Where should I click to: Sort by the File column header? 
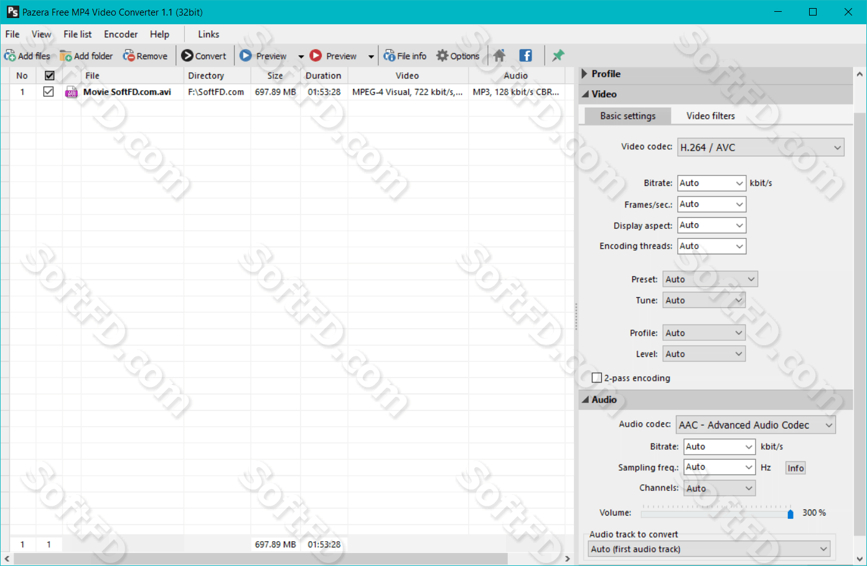132,75
